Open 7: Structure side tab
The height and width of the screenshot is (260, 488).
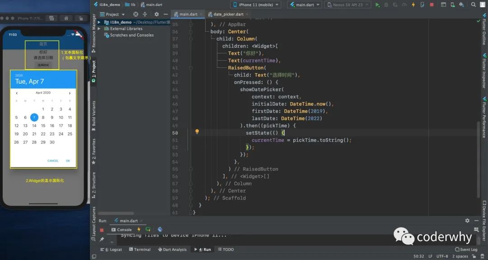click(x=94, y=185)
